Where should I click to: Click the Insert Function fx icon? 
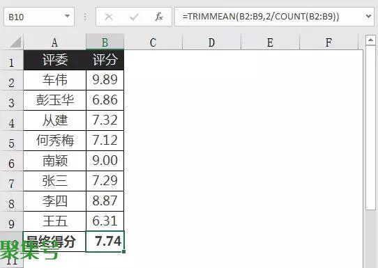(x=159, y=17)
